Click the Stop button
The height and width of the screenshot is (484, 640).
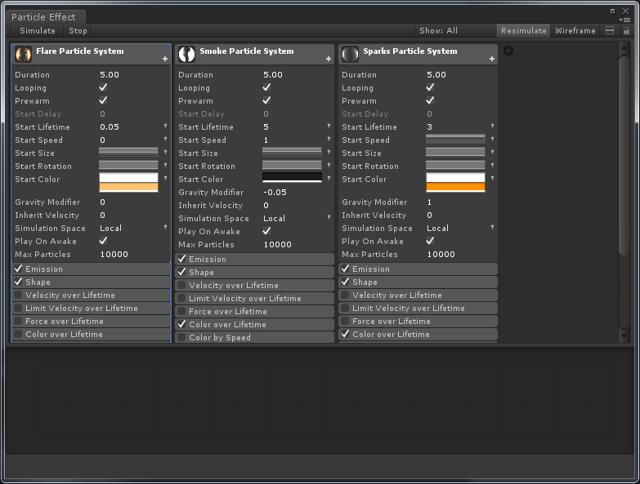click(78, 30)
